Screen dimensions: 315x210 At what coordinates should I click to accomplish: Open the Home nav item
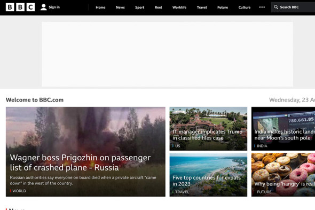[100, 7]
